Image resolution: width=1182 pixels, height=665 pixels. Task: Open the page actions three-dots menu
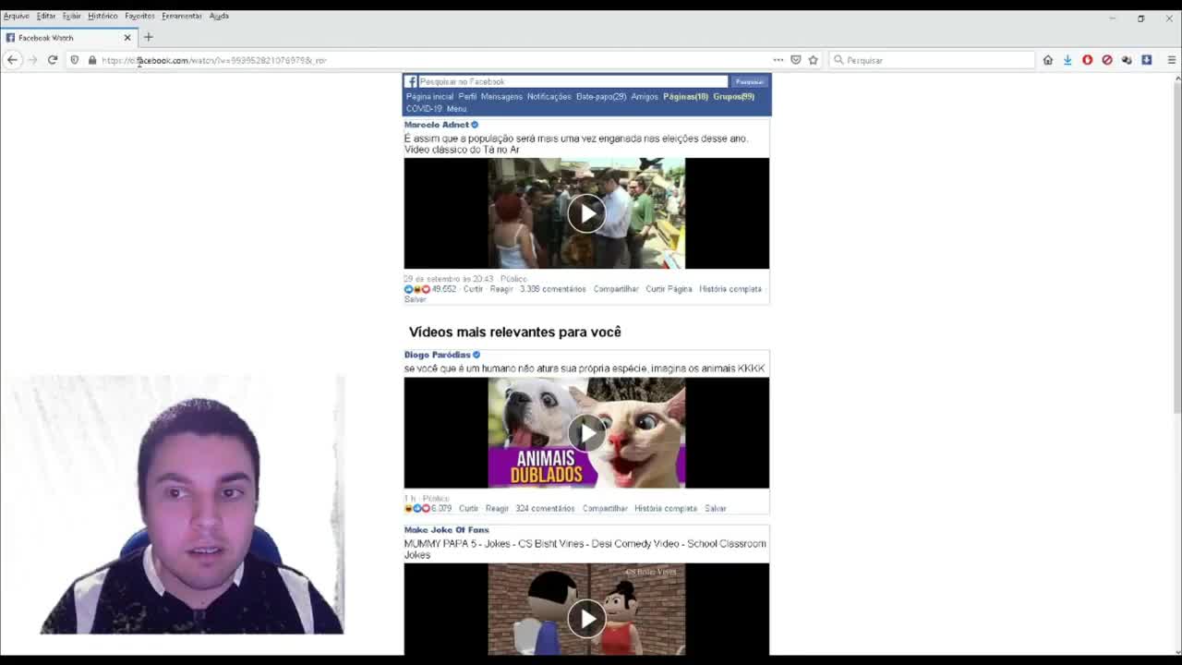coord(778,60)
